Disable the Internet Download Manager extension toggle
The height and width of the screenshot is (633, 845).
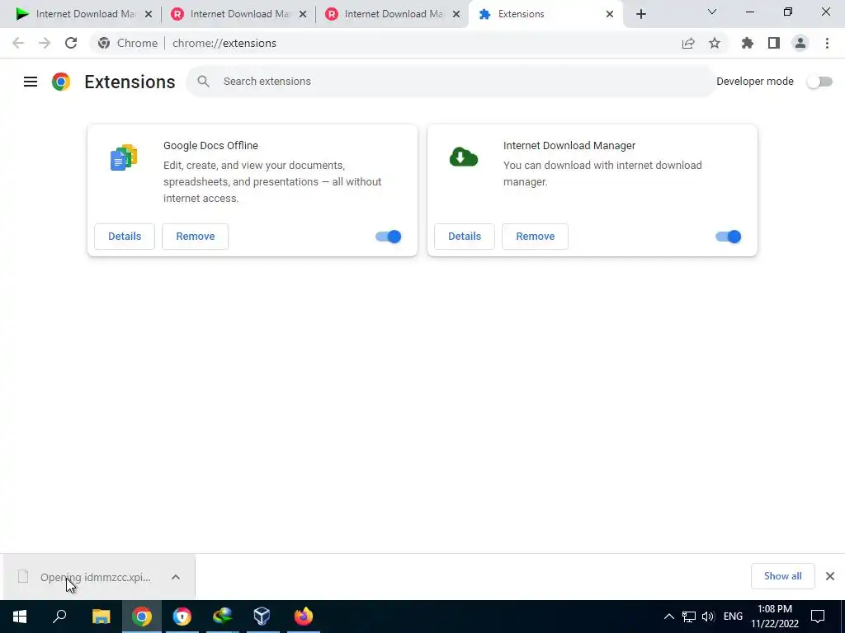pos(729,237)
